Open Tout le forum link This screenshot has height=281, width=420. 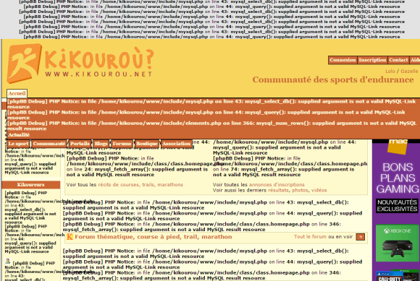click(310, 237)
